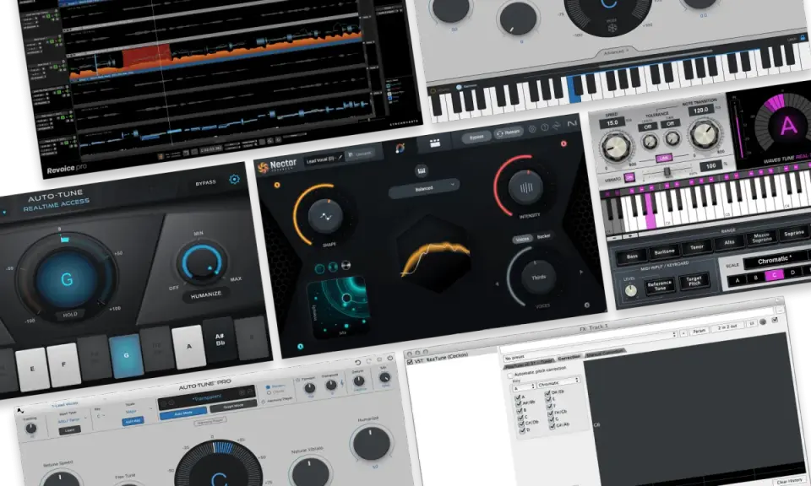Click the Waves Tune vibrato slider handle
Screen dimensions: 811x486
(x=667, y=171)
